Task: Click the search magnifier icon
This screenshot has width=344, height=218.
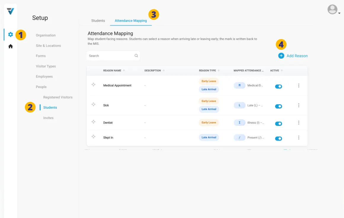Action: (136, 56)
